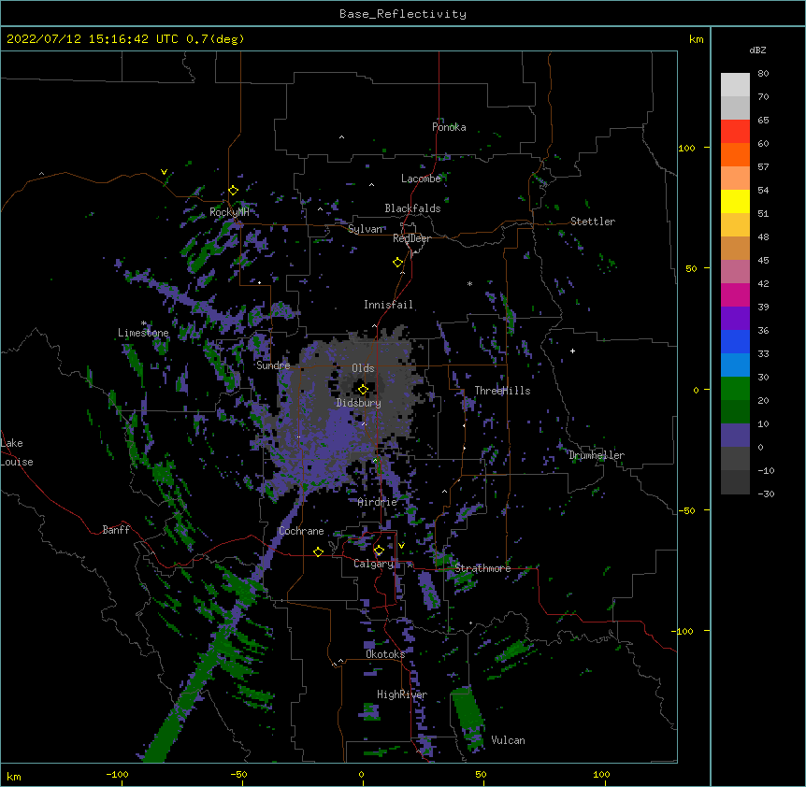Click the dusty pink 42-45 dBZ swatch
The image size is (806, 787).
coord(735,272)
